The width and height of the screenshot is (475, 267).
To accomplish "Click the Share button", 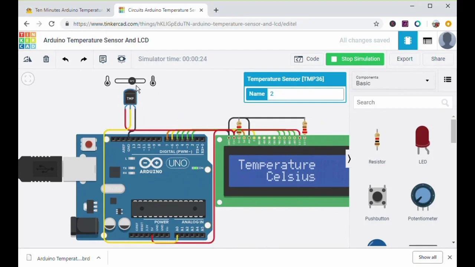I will pyautogui.click(x=438, y=59).
